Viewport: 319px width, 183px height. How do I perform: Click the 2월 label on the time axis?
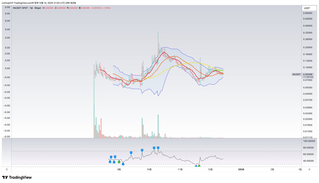coord(272,169)
